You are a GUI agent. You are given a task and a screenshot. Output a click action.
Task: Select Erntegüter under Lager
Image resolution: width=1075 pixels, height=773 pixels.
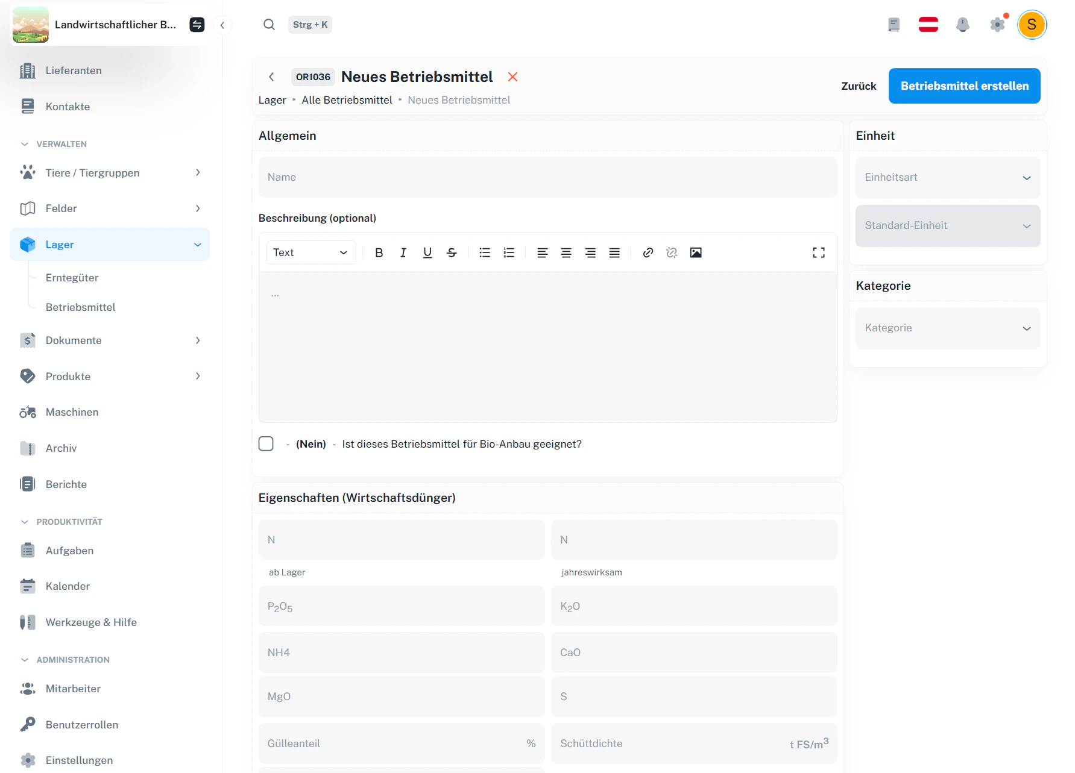72,278
